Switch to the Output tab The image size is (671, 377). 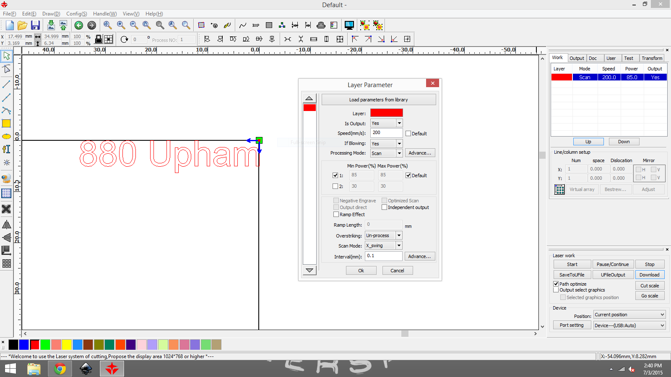(577, 58)
